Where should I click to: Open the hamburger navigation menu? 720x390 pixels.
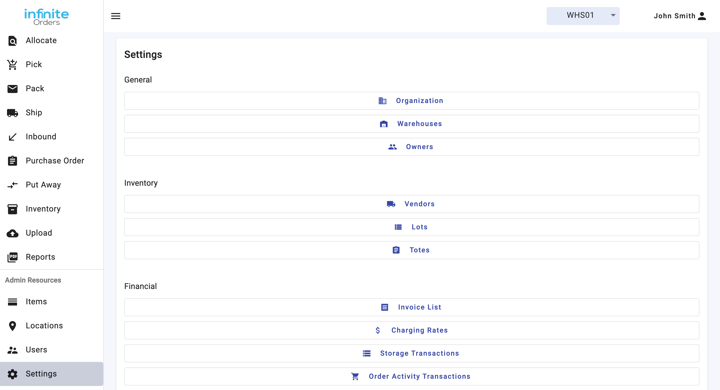click(x=116, y=16)
